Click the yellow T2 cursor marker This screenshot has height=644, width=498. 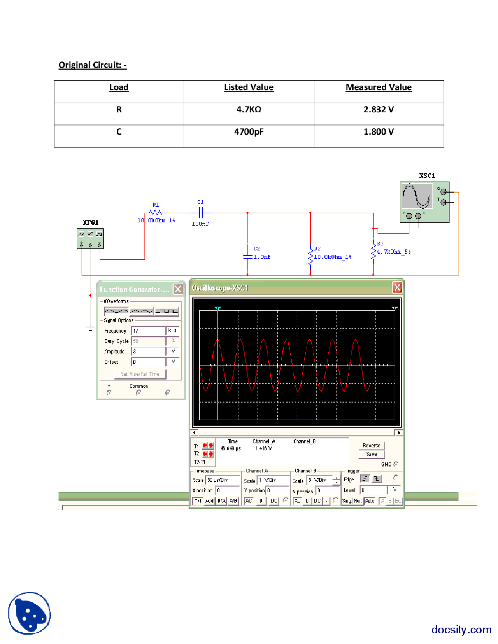pos(395,308)
